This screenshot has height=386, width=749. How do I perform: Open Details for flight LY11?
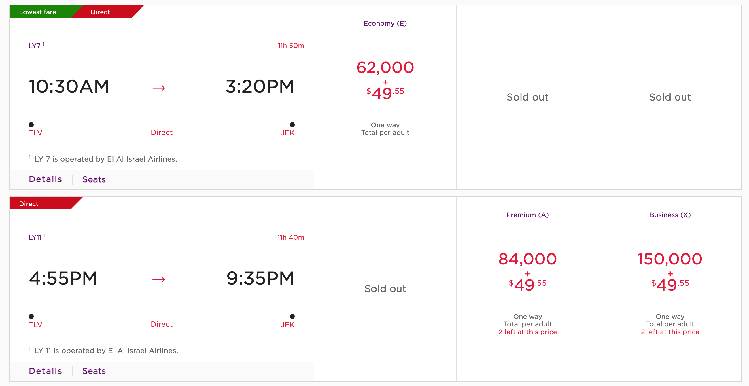point(45,371)
